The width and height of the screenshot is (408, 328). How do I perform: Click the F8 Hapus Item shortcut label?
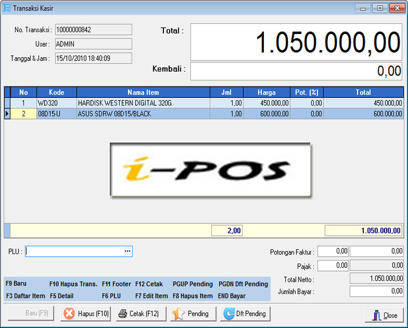[x=193, y=296]
